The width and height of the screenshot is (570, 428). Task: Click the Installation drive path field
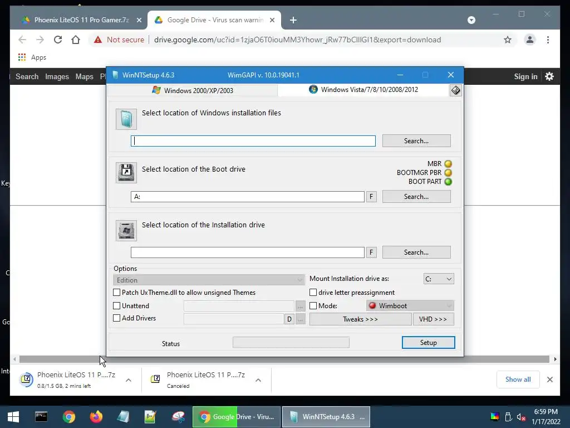coord(248,252)
